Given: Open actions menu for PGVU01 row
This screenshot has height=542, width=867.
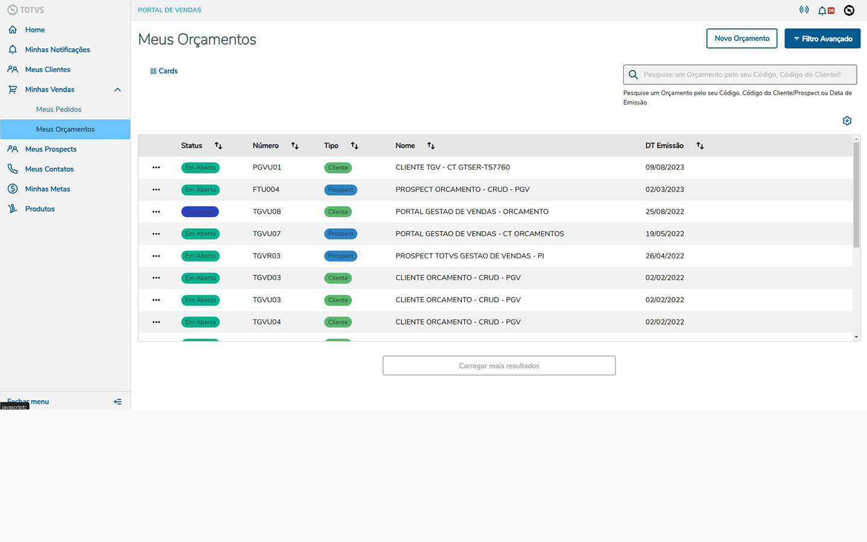Looking at the screenshot, I should [156, 167].
